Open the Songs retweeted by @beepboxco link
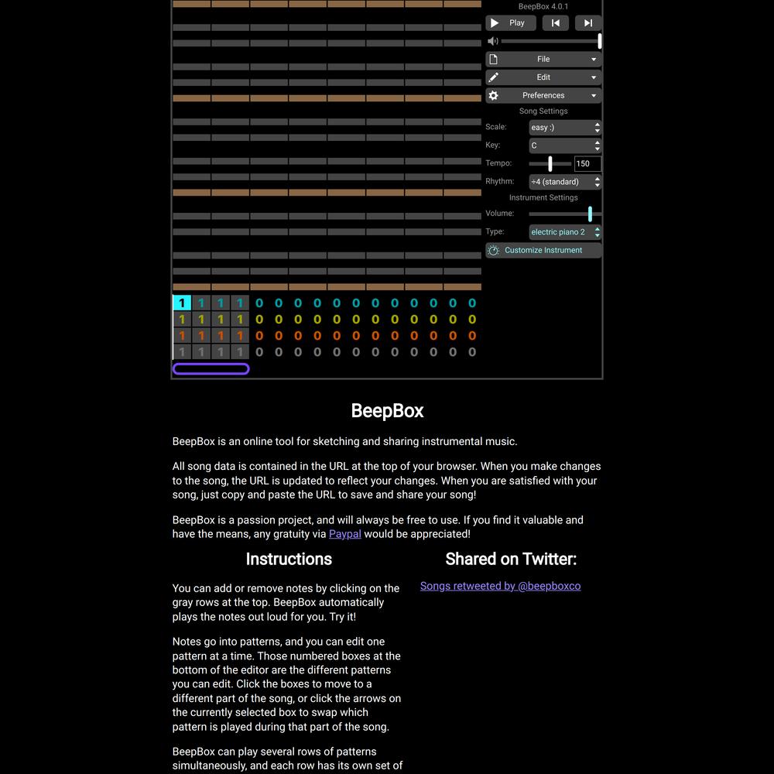The height and width of the screenshot is (774, 774). tap(500, 586)
